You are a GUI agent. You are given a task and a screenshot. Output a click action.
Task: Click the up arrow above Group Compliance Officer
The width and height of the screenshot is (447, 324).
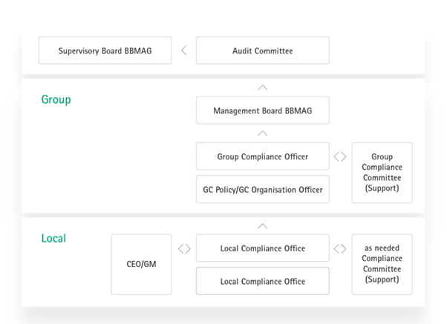click(263, 133)
